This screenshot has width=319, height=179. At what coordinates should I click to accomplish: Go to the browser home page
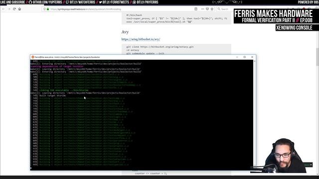tap(19, 9)
